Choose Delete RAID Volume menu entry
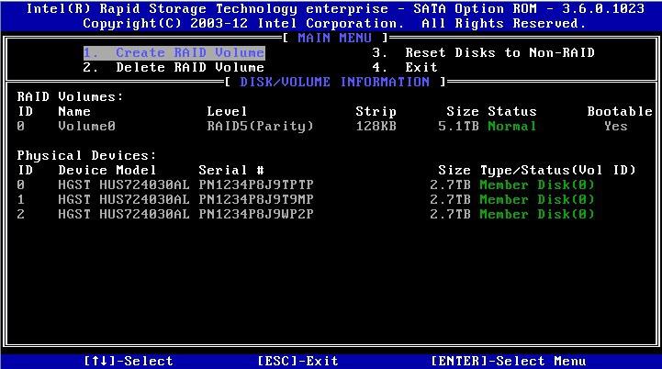Screen dimensions: 662x369 [174, 67]
